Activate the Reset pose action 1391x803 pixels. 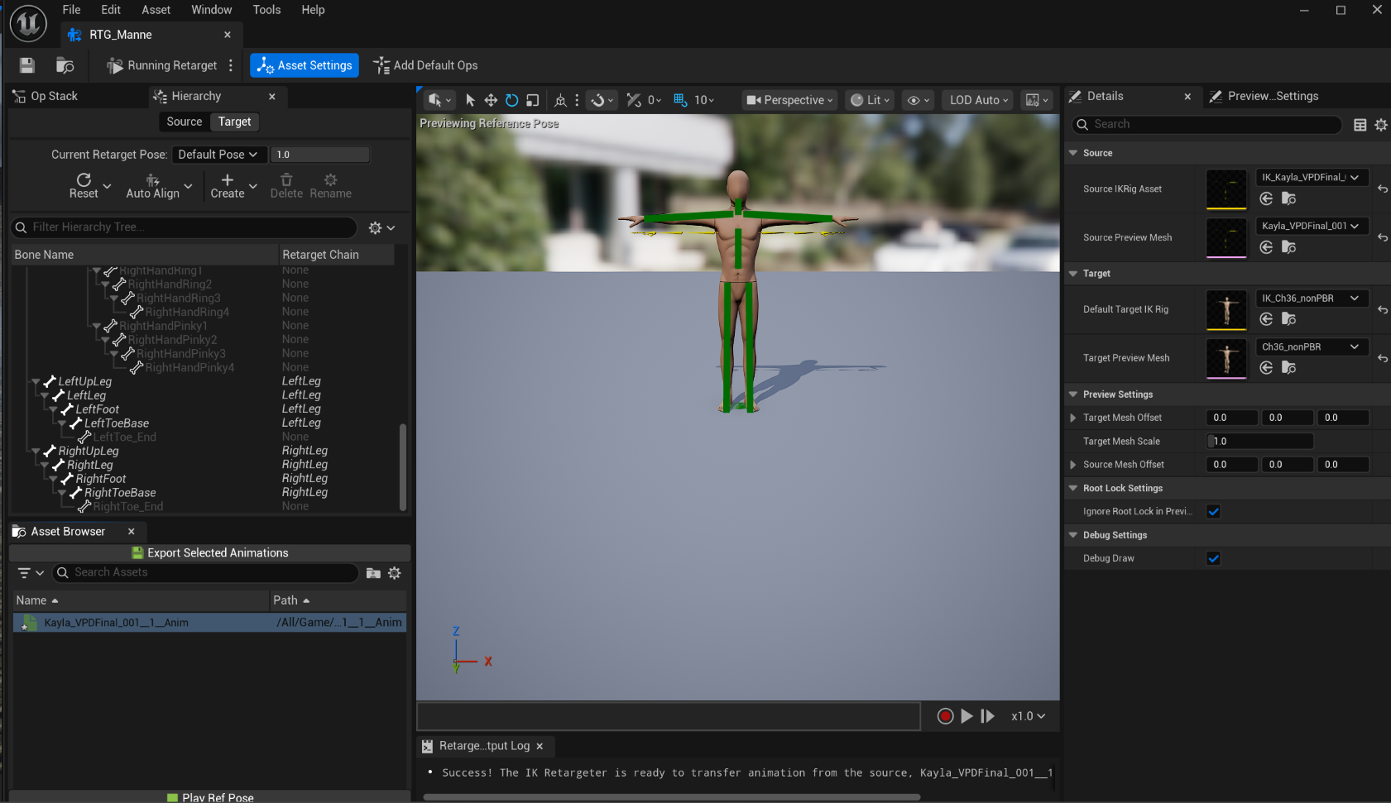(84, 185)
